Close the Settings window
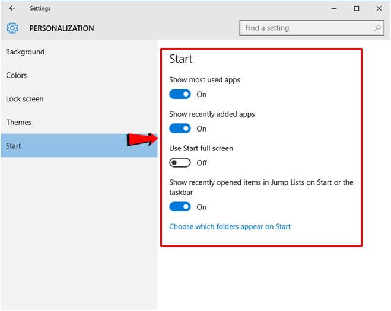Image resolution: width=391 pixels, height=311 pixels. (379, 9)
